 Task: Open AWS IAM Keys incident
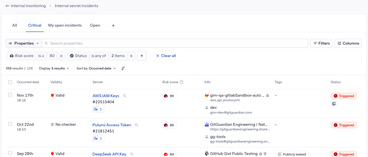[x=106, y=96]
